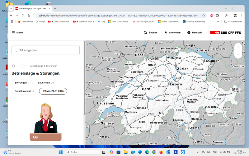Open a new browser tab
Viewport: 249px width, 156px height.
tap(55, 9)
